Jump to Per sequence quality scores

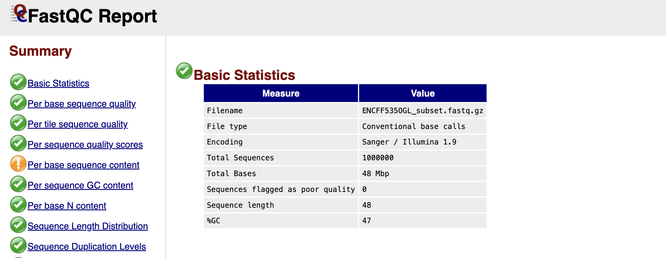pyautogui.click(x=85, y=145)
